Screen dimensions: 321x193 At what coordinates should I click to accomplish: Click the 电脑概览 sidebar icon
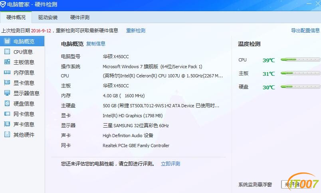pyautogui.click(x=7, y=41)
